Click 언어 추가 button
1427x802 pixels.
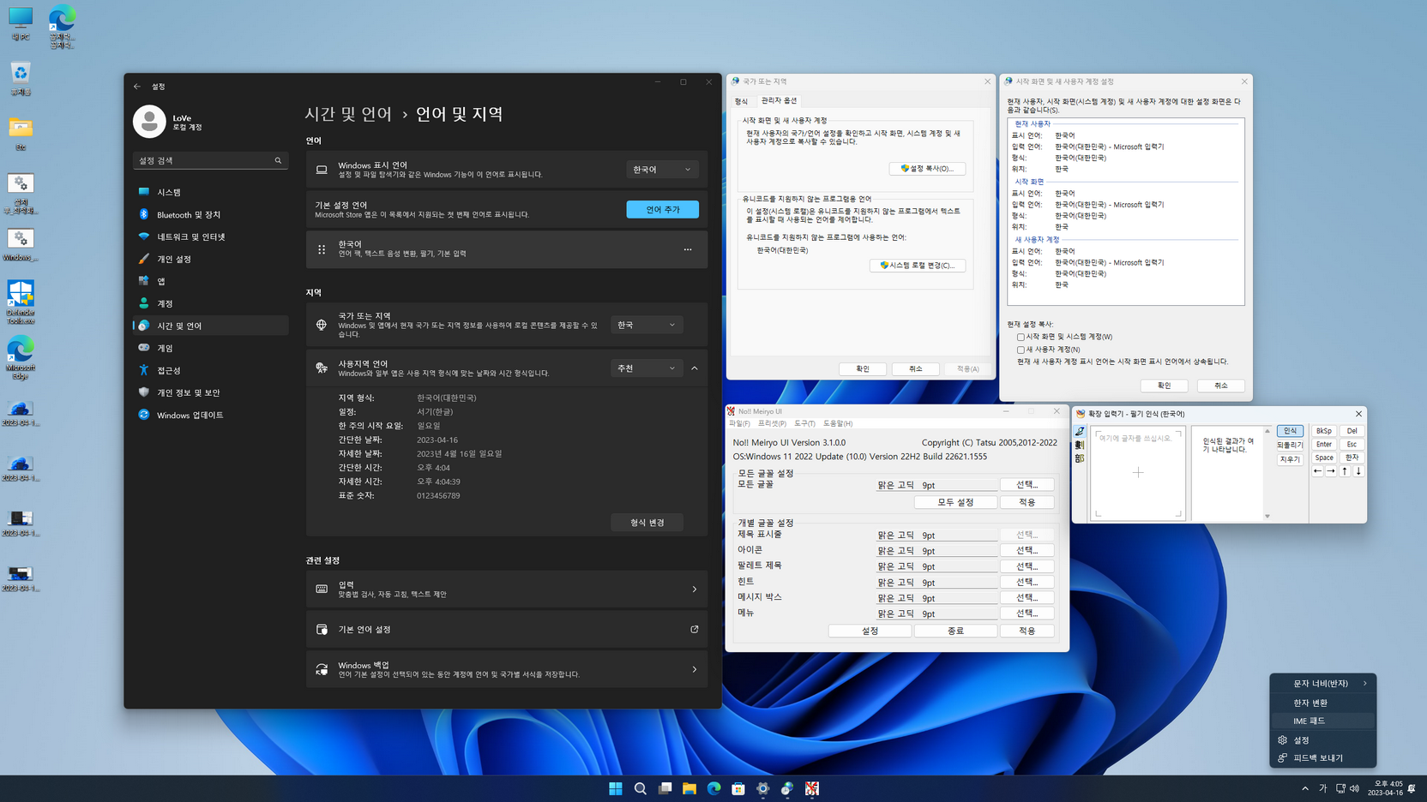point(662,209)
